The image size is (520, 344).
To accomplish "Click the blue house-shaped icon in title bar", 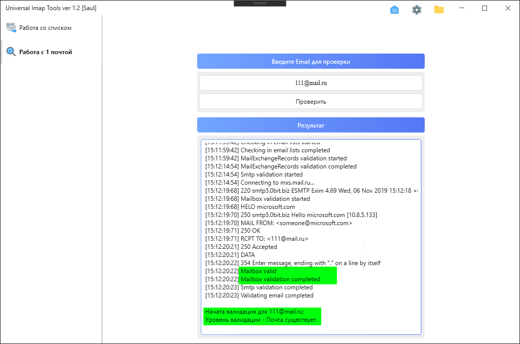I will (x=395, y=10).
